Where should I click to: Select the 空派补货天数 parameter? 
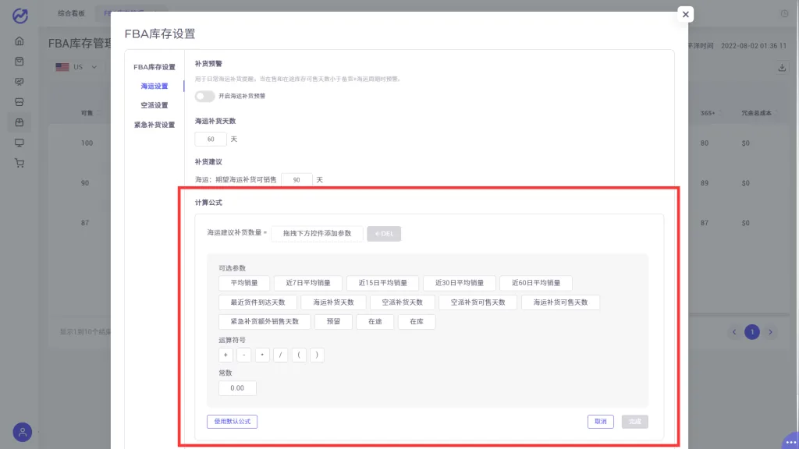[402, 302]
